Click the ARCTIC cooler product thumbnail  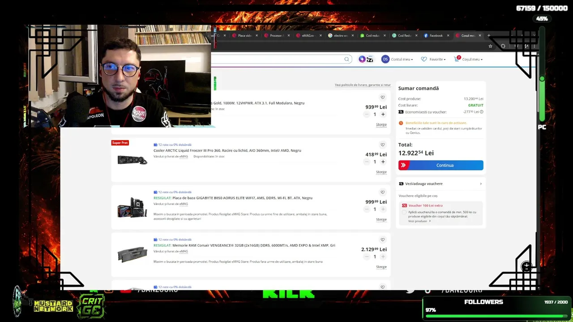pos(132,160)
